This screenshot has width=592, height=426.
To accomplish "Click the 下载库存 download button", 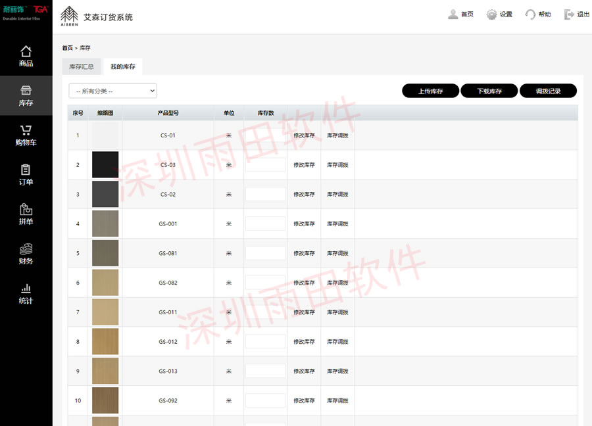I will click(x=489, y=91).
